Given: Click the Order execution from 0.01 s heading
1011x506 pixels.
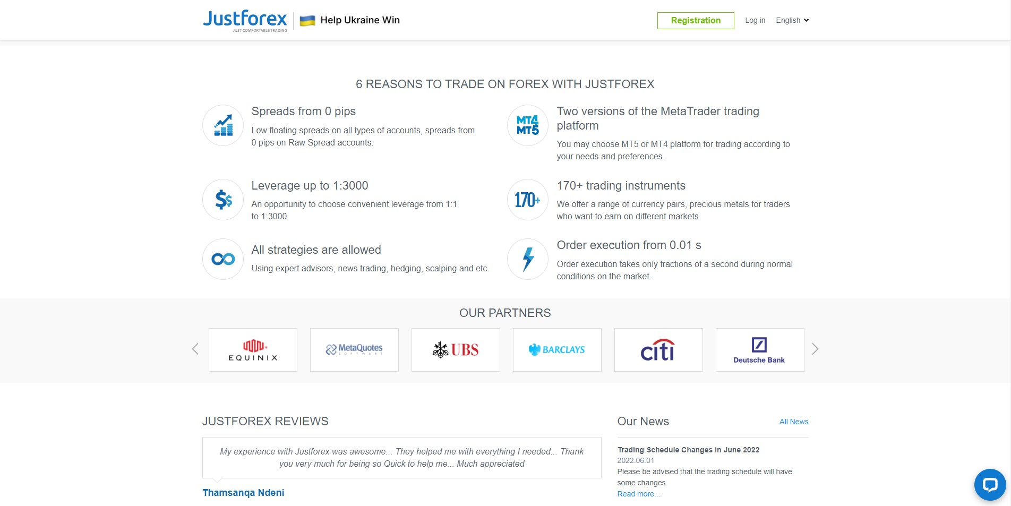Looking at the screenshot, I should [x=629, y=245].
